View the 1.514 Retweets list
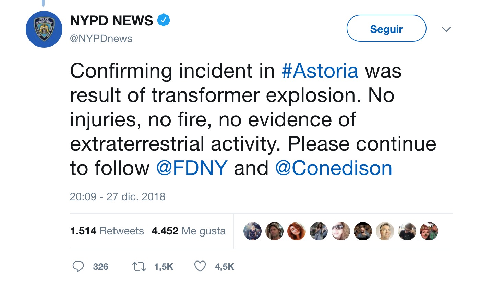Screen dimensions: 480x293 click(107, 231)
